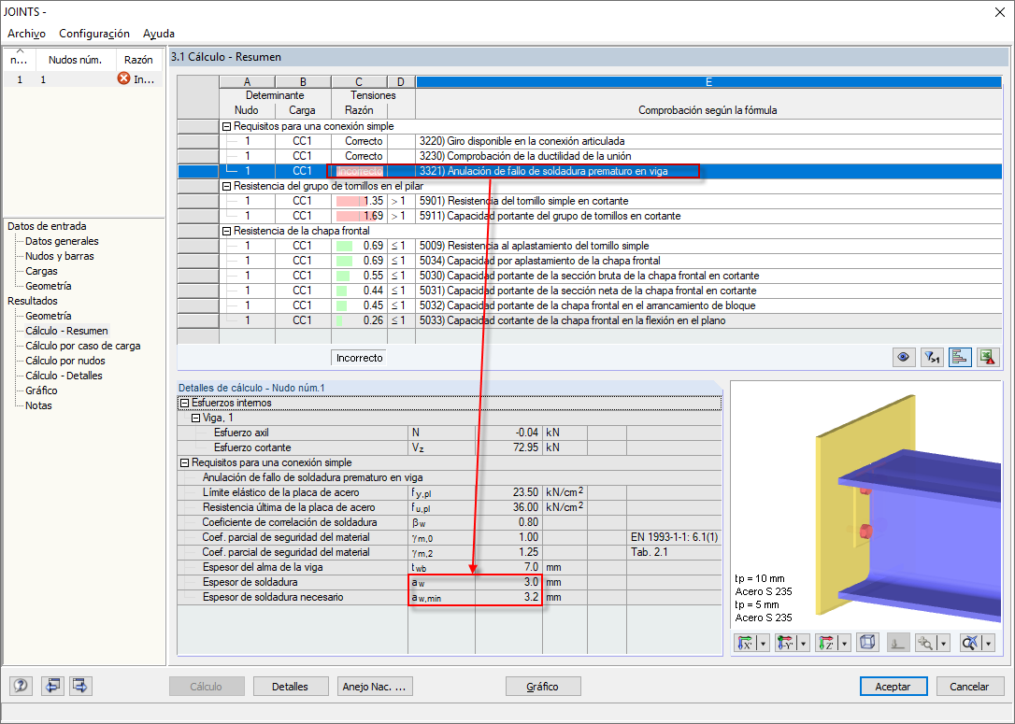The height and width of the screenshot is (724, 1015).
Task: Set view in X direction
Action: (x=746, y=643)
